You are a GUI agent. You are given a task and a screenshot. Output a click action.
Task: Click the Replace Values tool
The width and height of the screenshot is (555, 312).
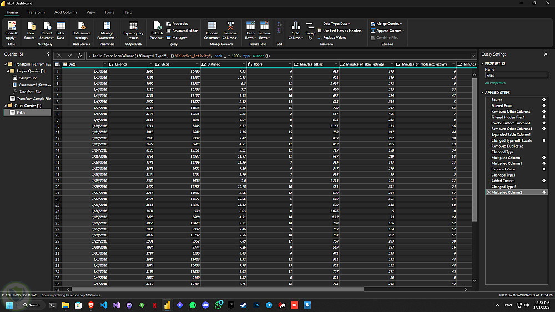[x=335, y=38]
